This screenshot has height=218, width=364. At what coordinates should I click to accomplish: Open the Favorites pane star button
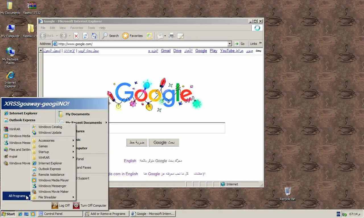pyautogui.click(x=133, y=36)
